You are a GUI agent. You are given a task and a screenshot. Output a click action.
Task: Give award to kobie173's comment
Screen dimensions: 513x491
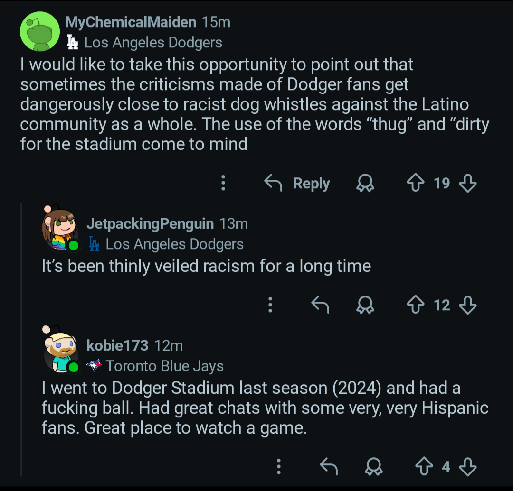[373, 467]
